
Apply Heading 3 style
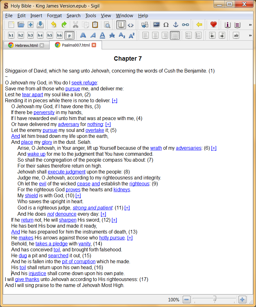tap(31, 35)
